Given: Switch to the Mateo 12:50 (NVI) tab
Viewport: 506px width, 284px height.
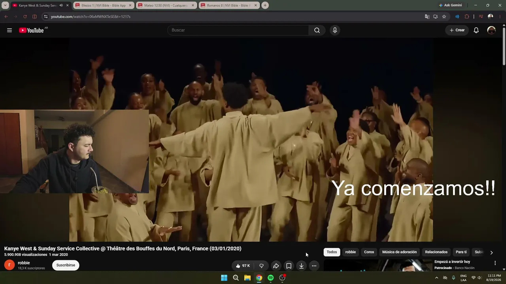Looking at the screenshot, I should coord(166,6).
